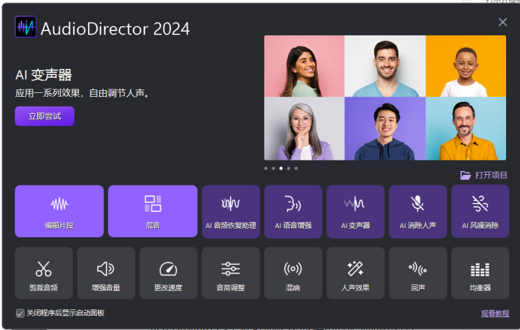Toggle 关闭程序后显示启动面板 checkbox
520x330 pixels.
[x=20, y=313]
